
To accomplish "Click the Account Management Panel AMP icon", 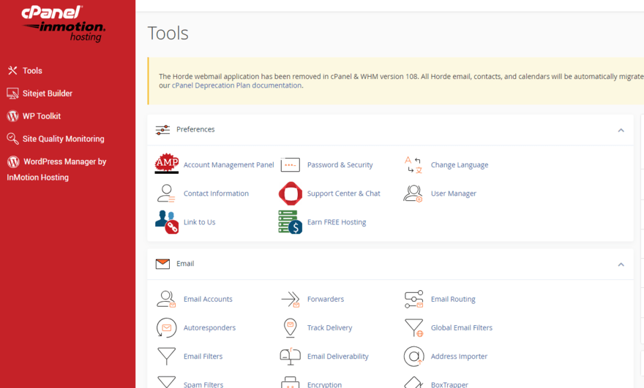I will click(167, 164).
